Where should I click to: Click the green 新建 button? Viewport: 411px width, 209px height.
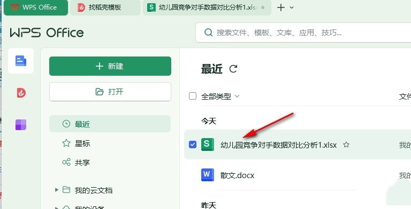pos(110,66)
